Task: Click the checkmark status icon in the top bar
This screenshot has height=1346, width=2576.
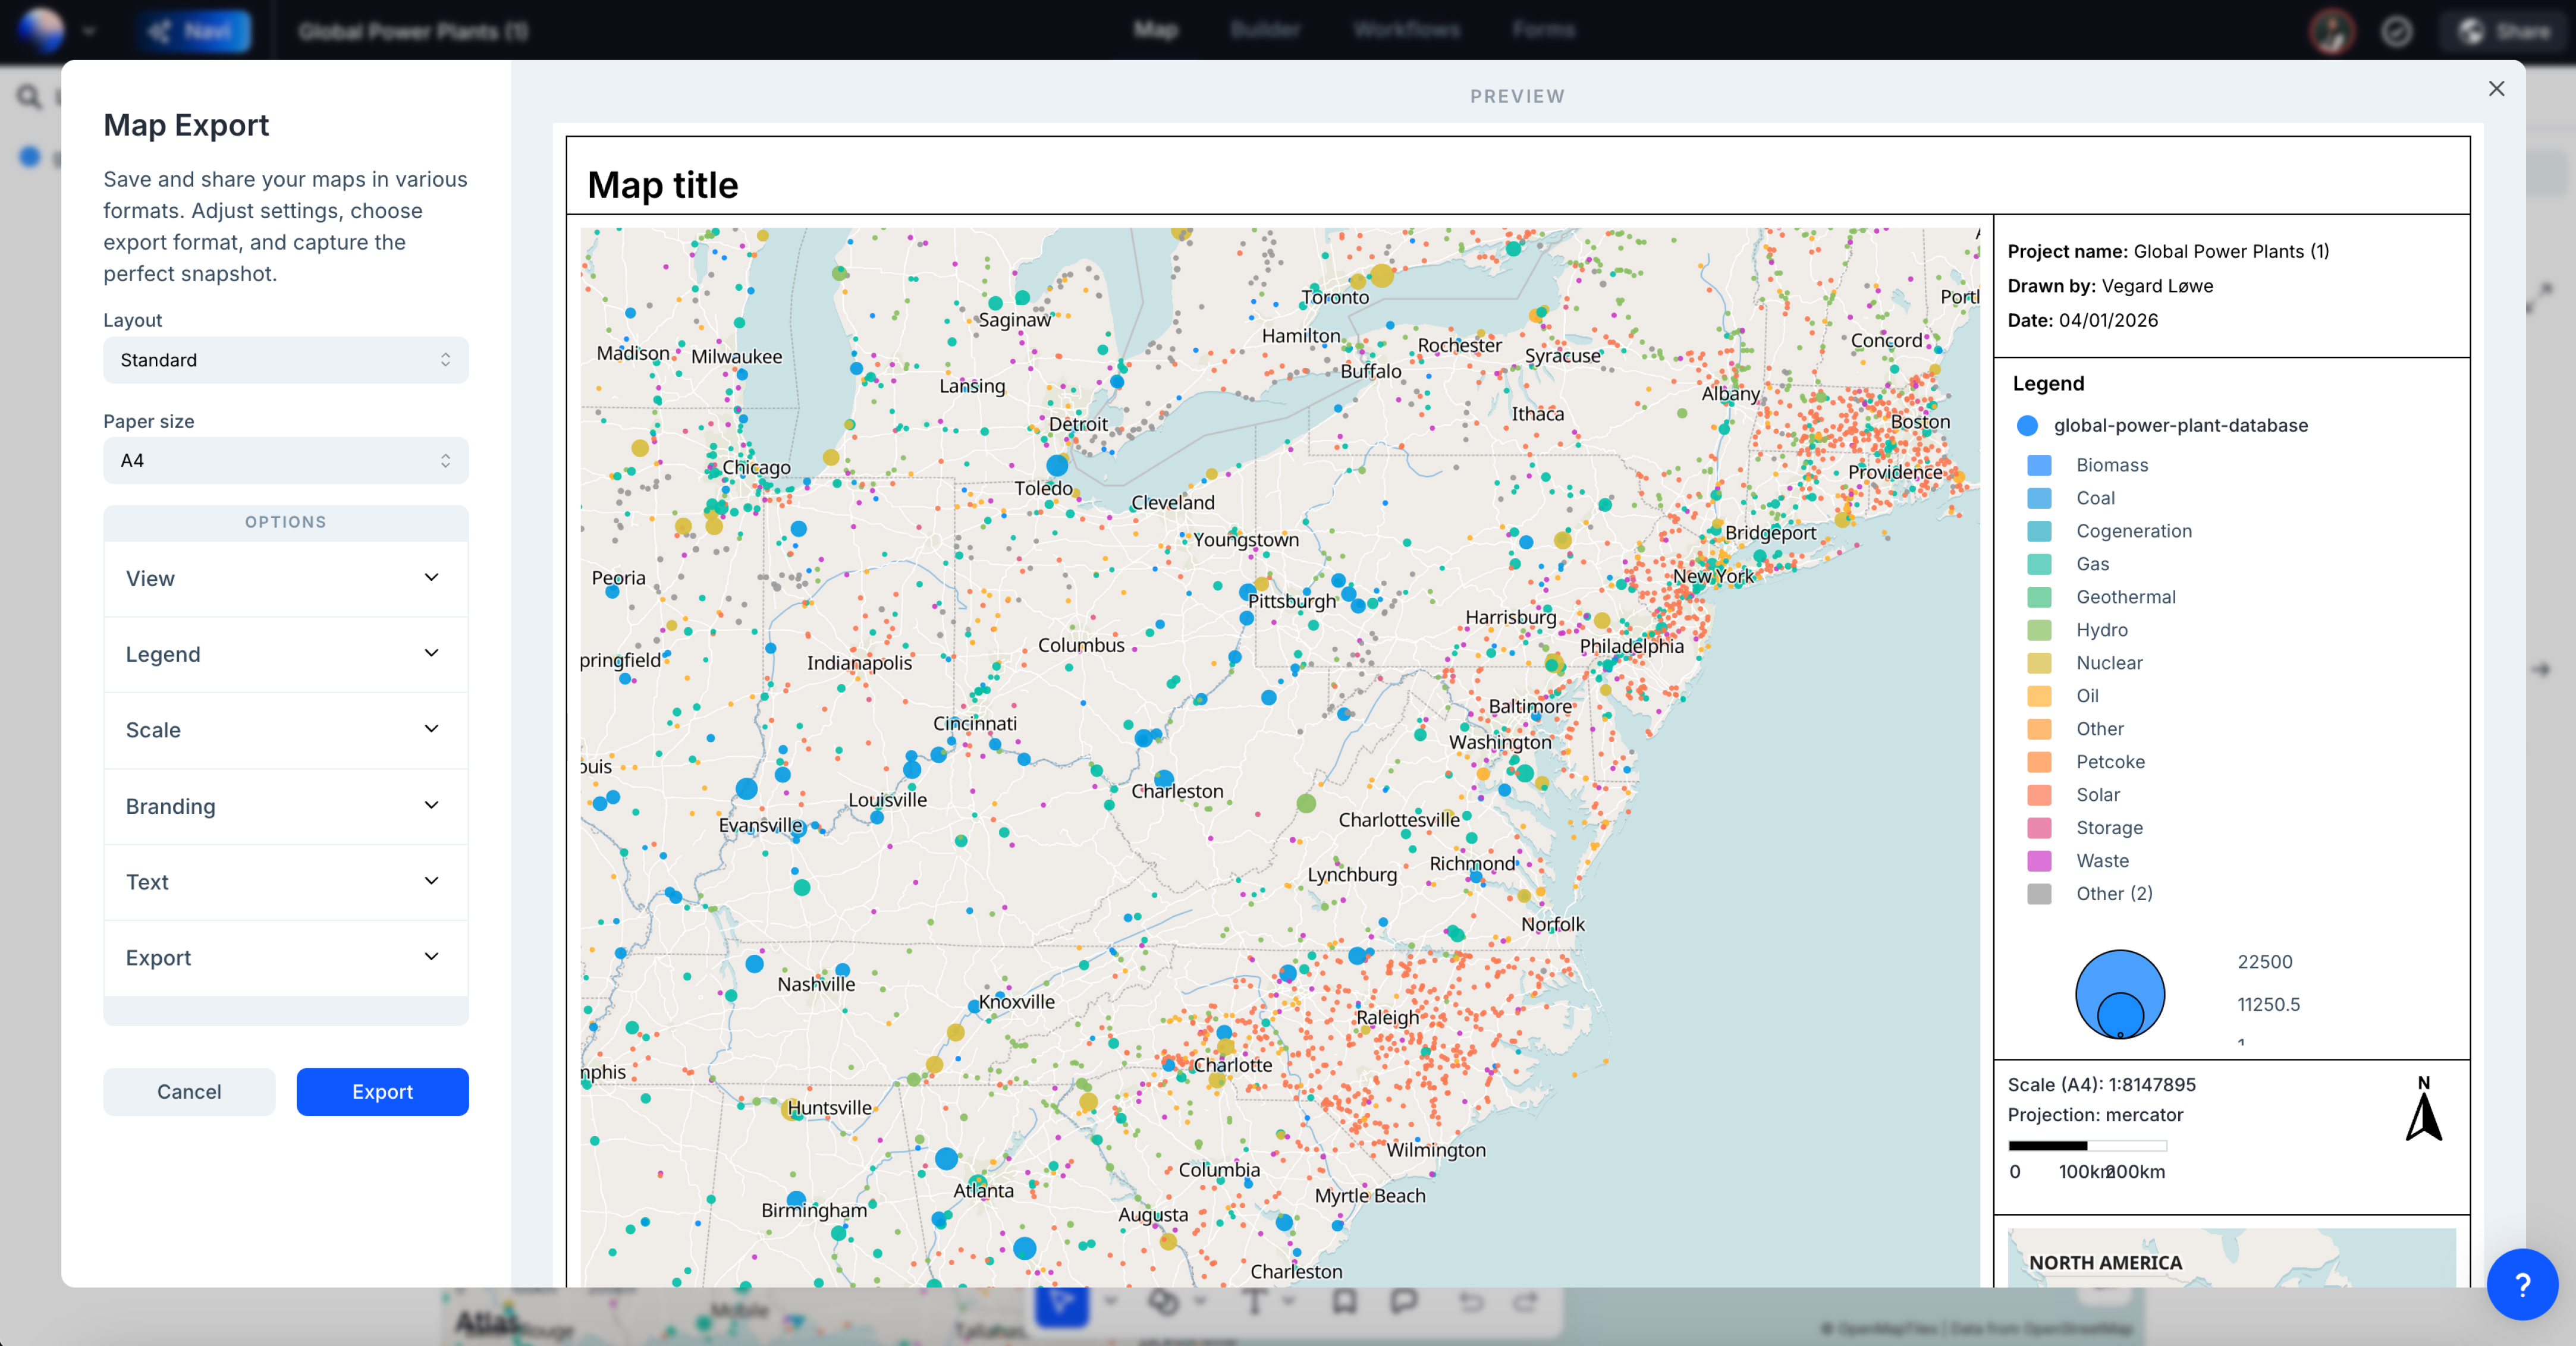Action: (x=2398, y=31)
